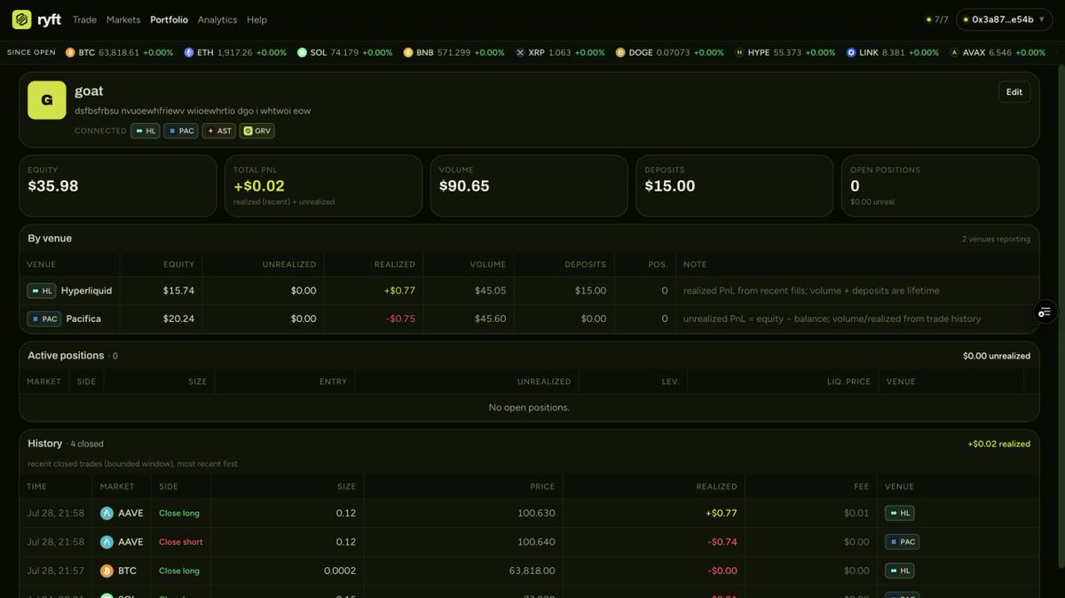Viewport: 1065px width, 598px height.
Task: Open the Help menu item
Action: coord(256,20)
